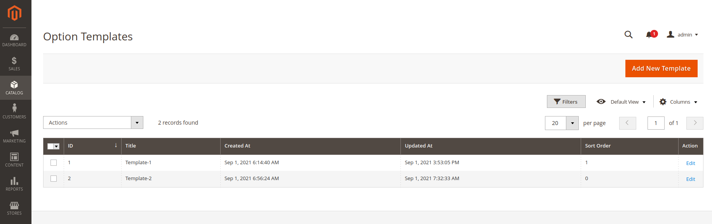Open the Customers sidebar icon
Image resolution: width=712 pixels, height=224 pixels.
coord(14,108)
